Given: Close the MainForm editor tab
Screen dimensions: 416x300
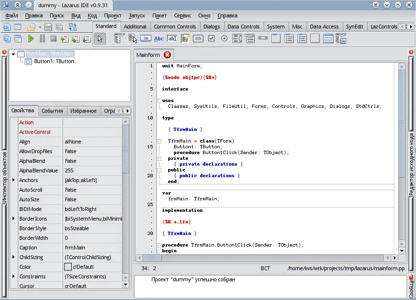Looking at the screenshot, I should [x=167, y=55].
